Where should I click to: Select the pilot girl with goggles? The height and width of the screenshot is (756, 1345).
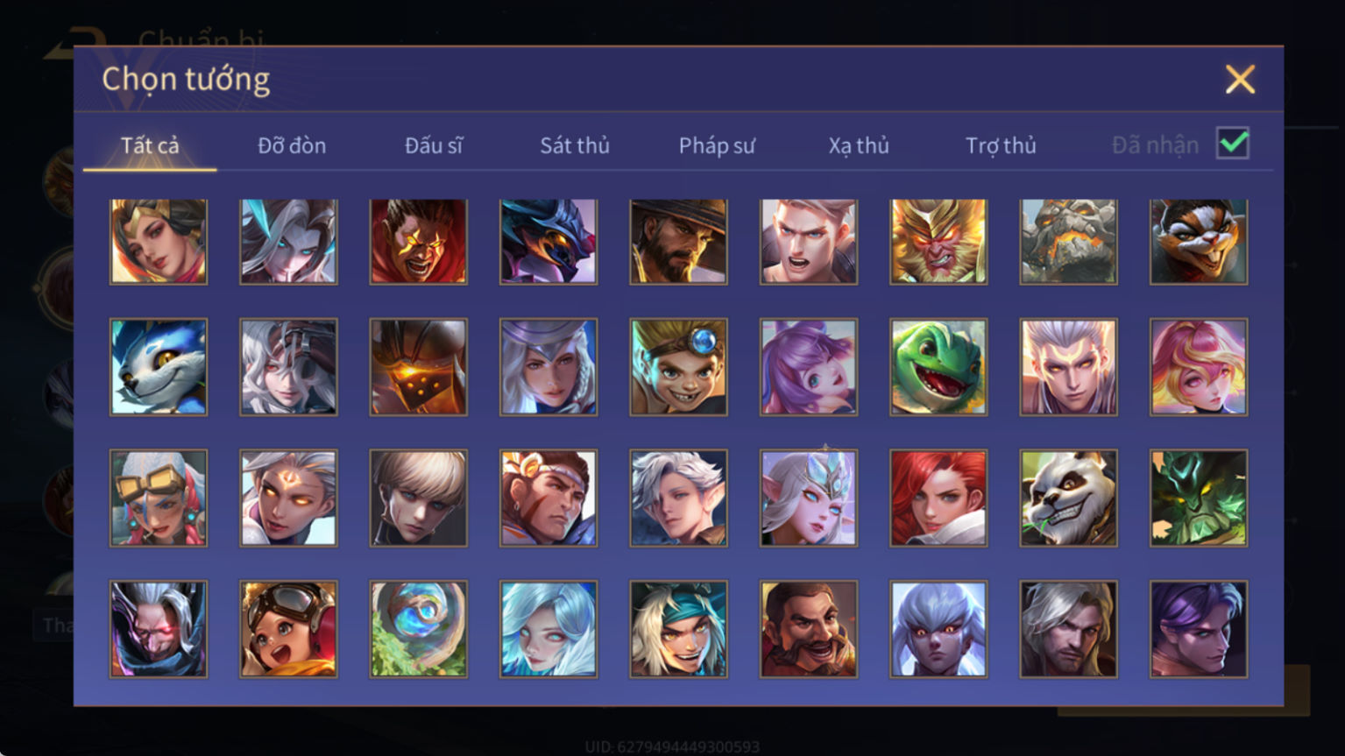click(288, 629)
